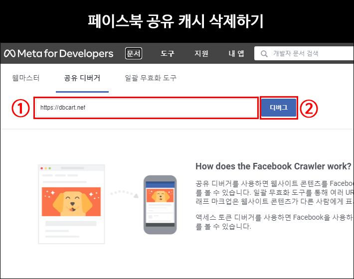Click the dog webpage illustration
The width and height of the screenshot is (354, 279).
[x=71, y=204]
